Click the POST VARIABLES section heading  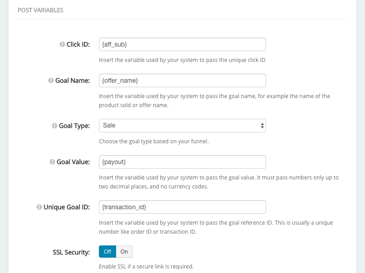pyautogui.click(x=41, y=10)
